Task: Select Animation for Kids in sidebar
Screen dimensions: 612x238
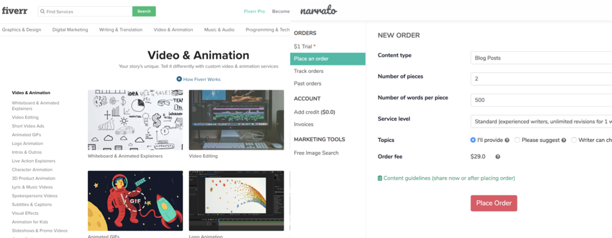Action: pos(30,222)
